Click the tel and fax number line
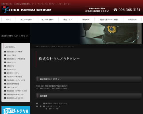Screen dimensions: 143x114 (51, 89)
